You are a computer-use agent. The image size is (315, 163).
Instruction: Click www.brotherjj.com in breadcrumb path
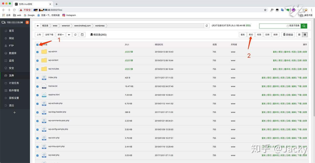[x=82, y=26]
